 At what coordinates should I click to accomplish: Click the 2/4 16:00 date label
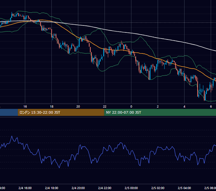coord(25,188)
